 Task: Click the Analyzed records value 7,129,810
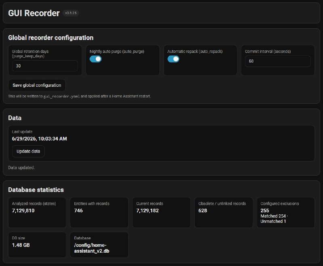click(x=23, y=211)
